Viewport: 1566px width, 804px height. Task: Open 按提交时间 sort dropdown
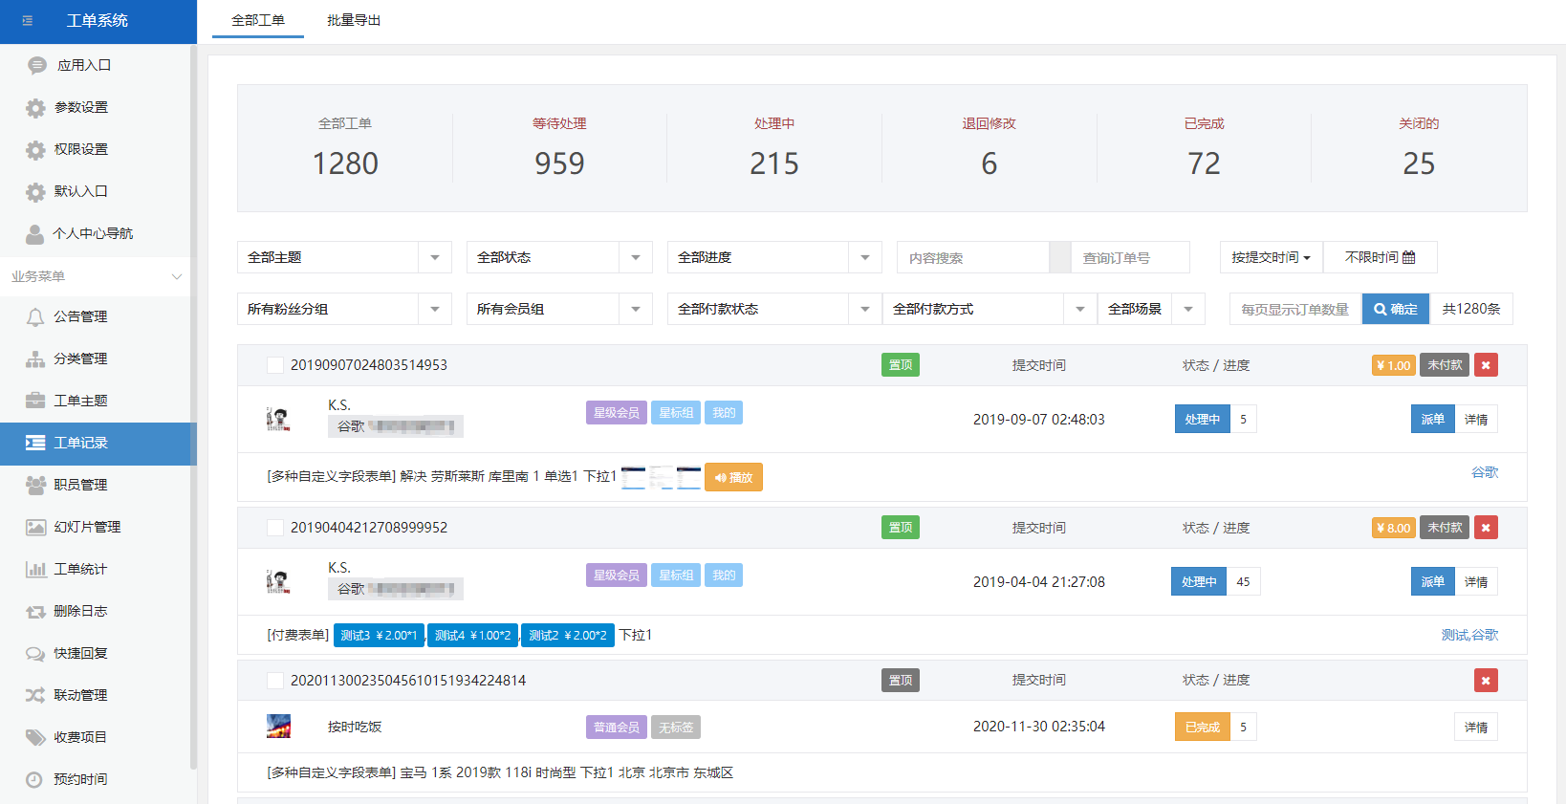coord(1272,257)
